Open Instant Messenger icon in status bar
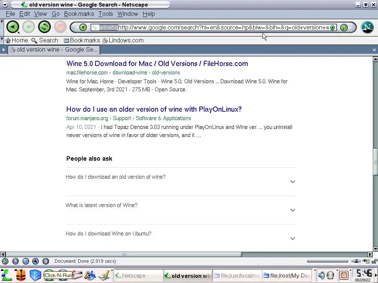 (x=26, y=261)
